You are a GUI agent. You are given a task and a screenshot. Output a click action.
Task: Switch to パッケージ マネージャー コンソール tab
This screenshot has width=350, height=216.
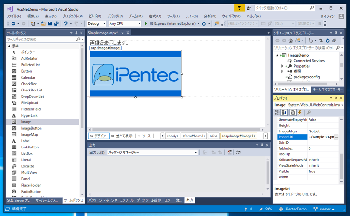[111, 200]
